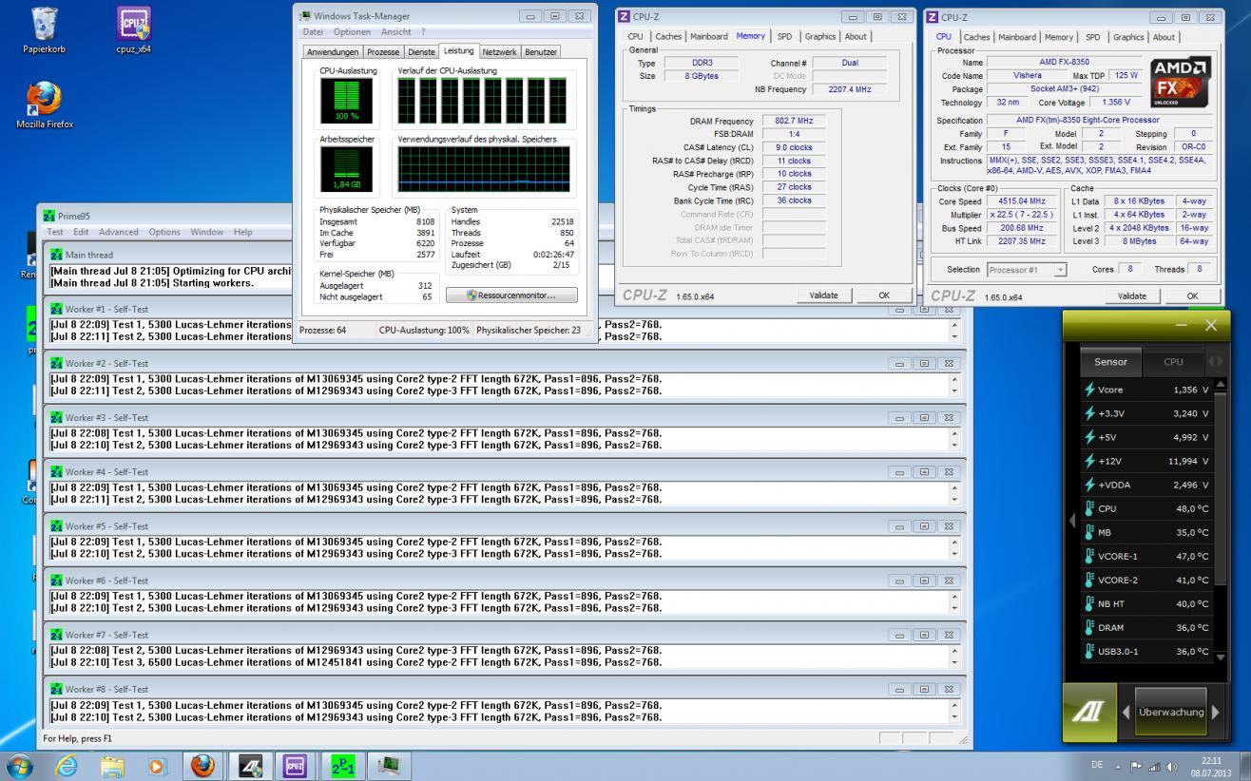Image resolution: width=1251 pixels, height=781 pixels.
Task: Click the arrow left of the Überwachung button
Action: (1126, 712)
